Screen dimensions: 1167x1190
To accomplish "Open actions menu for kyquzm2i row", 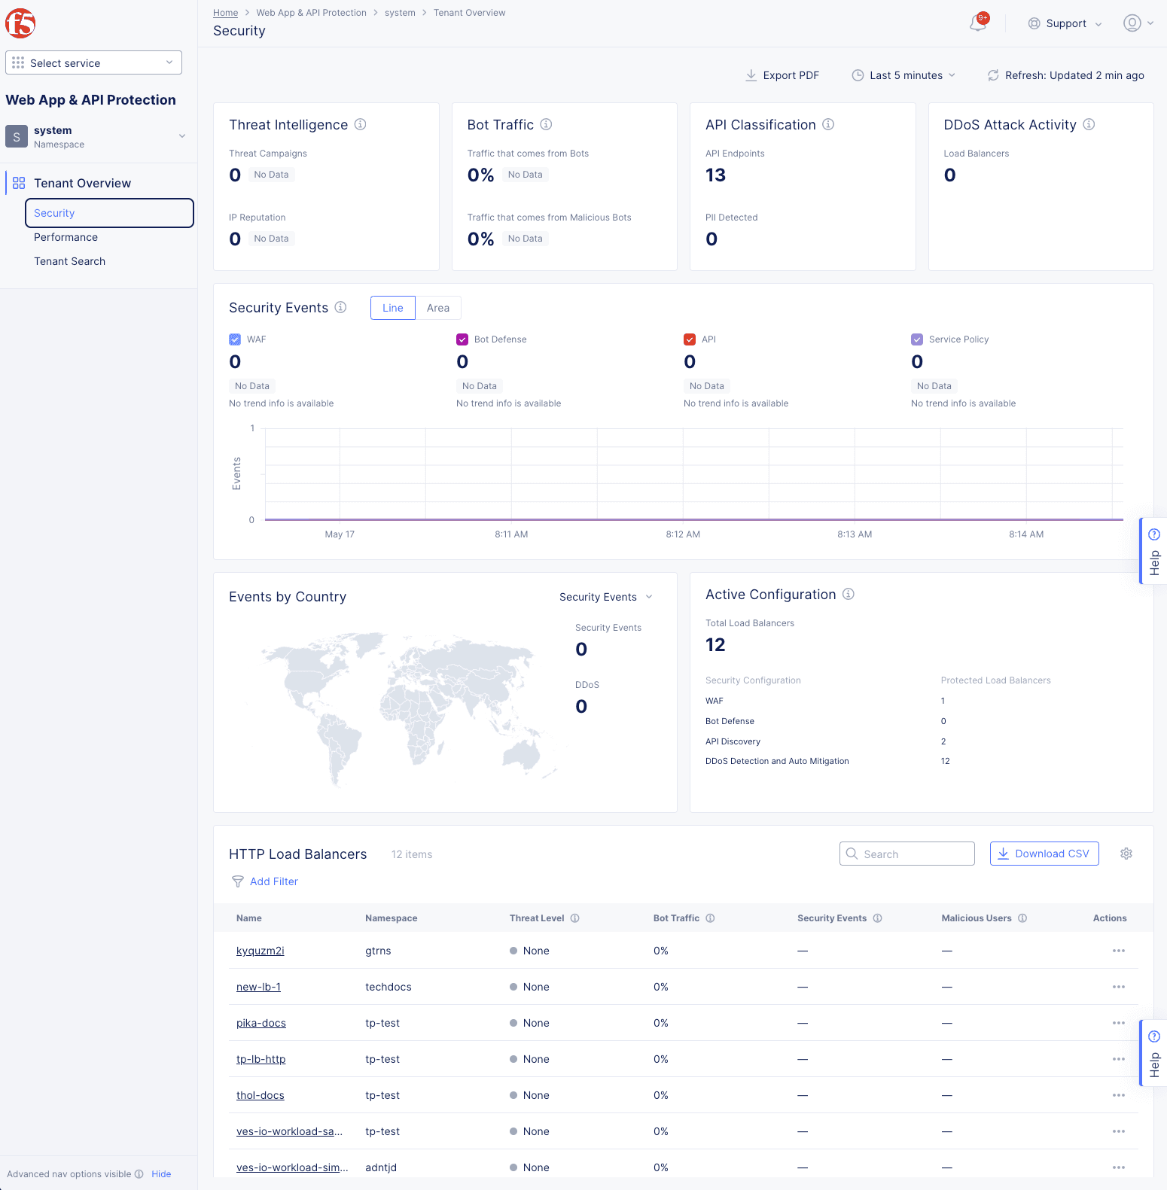I will pos(1119,951).
